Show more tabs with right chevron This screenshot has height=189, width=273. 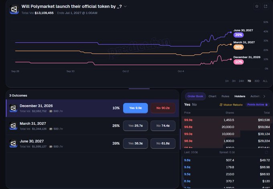[x=264, y=96]
